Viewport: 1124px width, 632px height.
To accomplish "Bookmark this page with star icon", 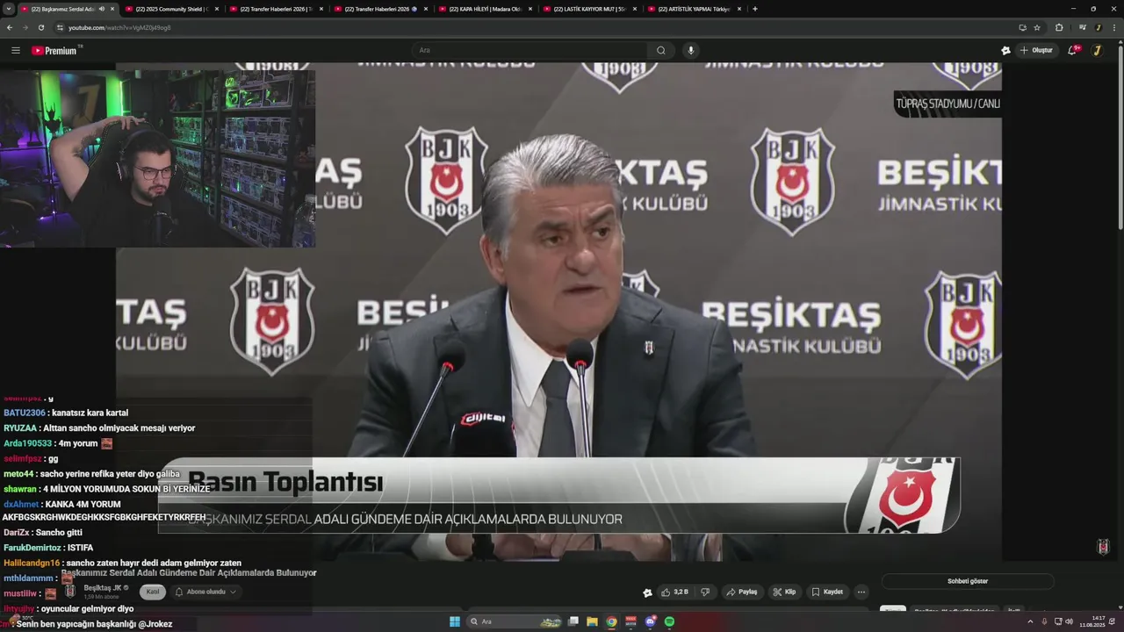I will pyautogui.click(x=1037, y=27).
